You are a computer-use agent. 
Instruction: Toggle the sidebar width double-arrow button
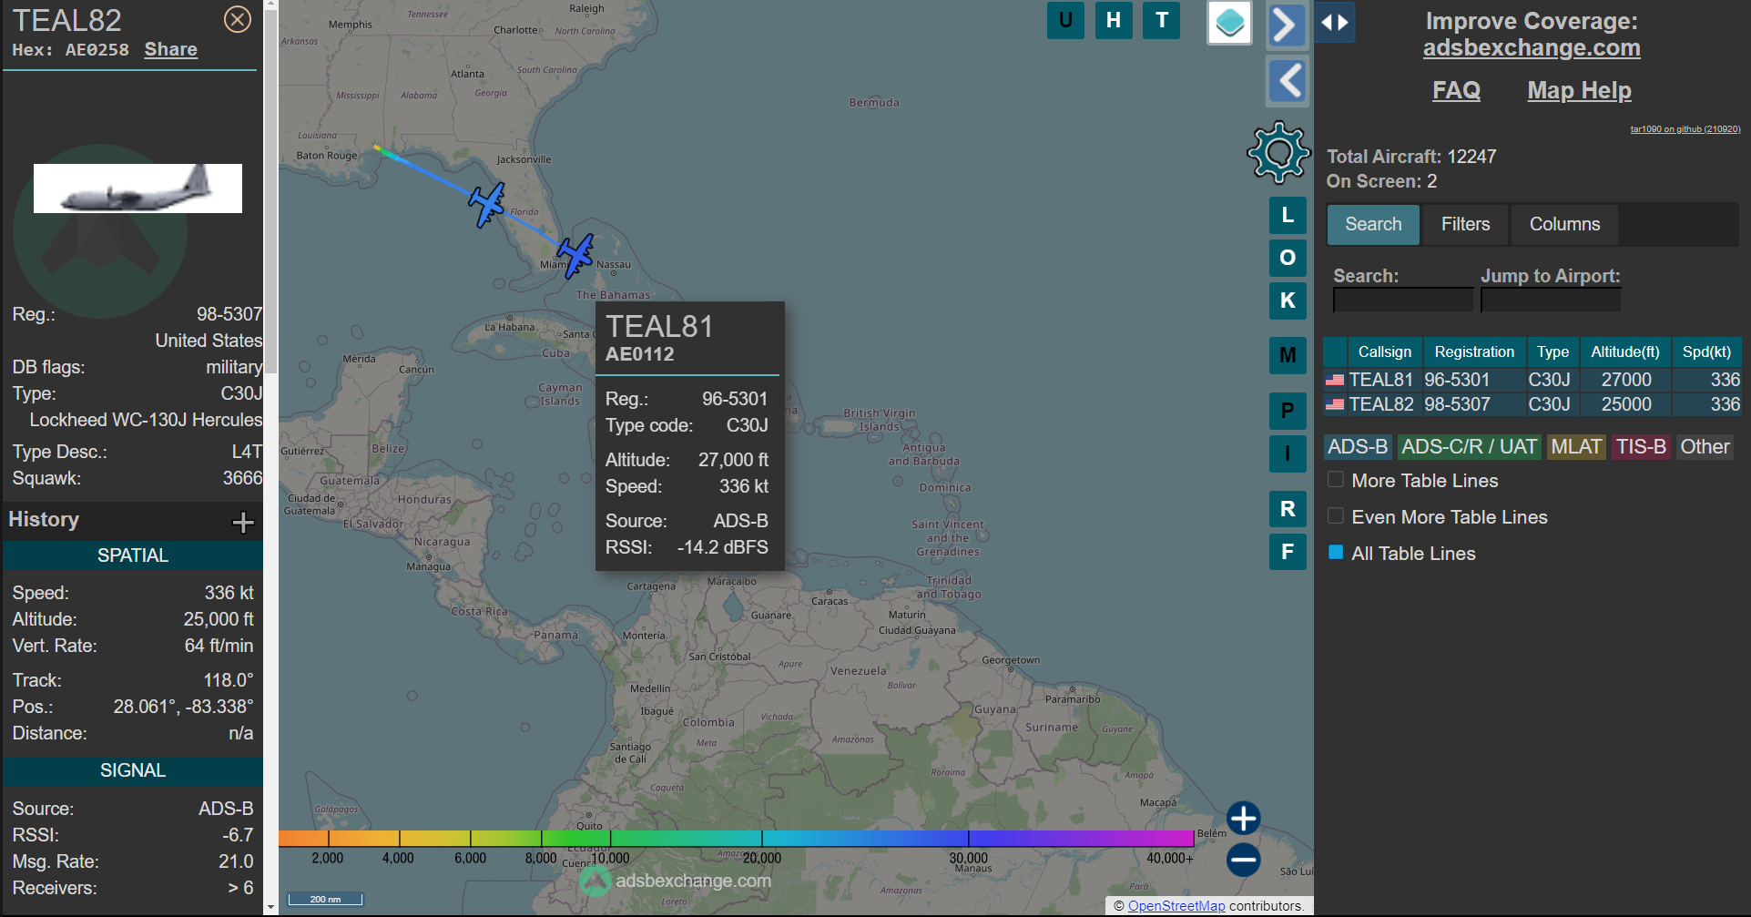[x=1335, y=23]
